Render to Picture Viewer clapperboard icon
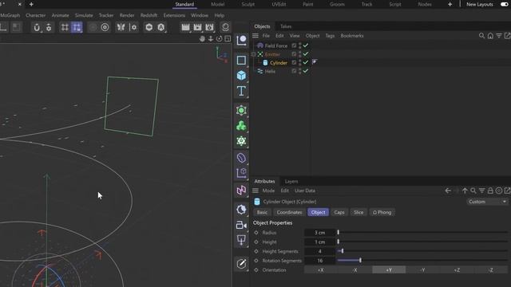The height and width of the screenshot is (287, 511). click(x=197, y=27)
